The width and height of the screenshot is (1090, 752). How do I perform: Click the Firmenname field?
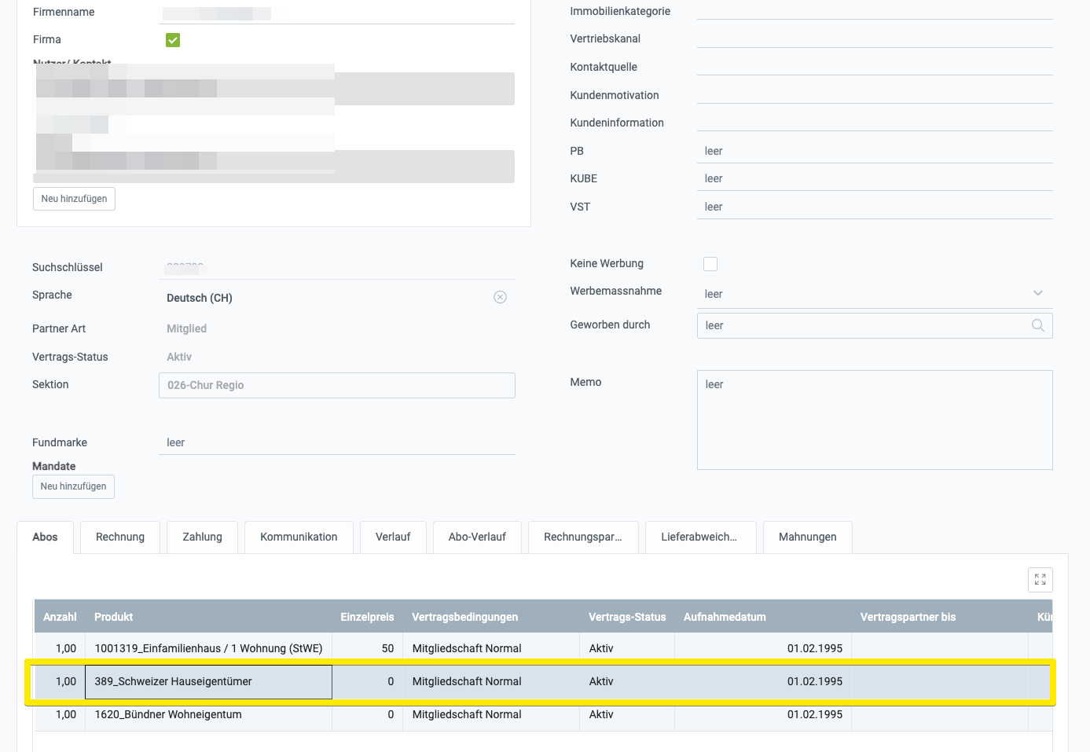coord(337,13)
